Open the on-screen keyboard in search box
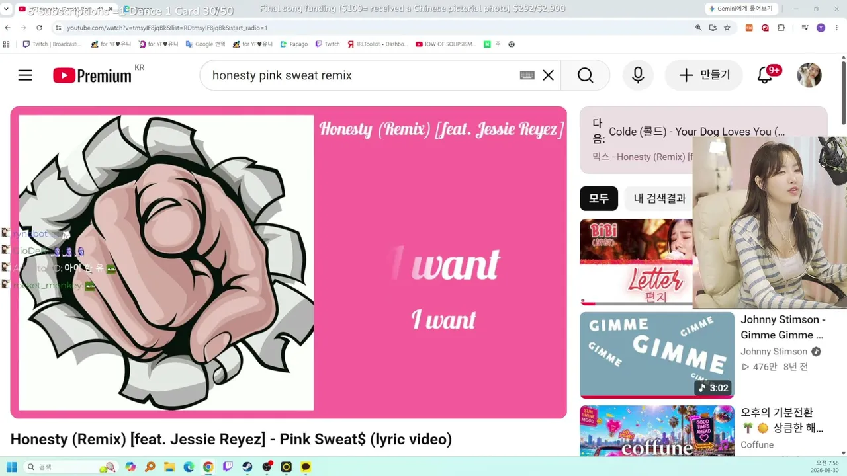Screen dimensions: 847x476 527,75
